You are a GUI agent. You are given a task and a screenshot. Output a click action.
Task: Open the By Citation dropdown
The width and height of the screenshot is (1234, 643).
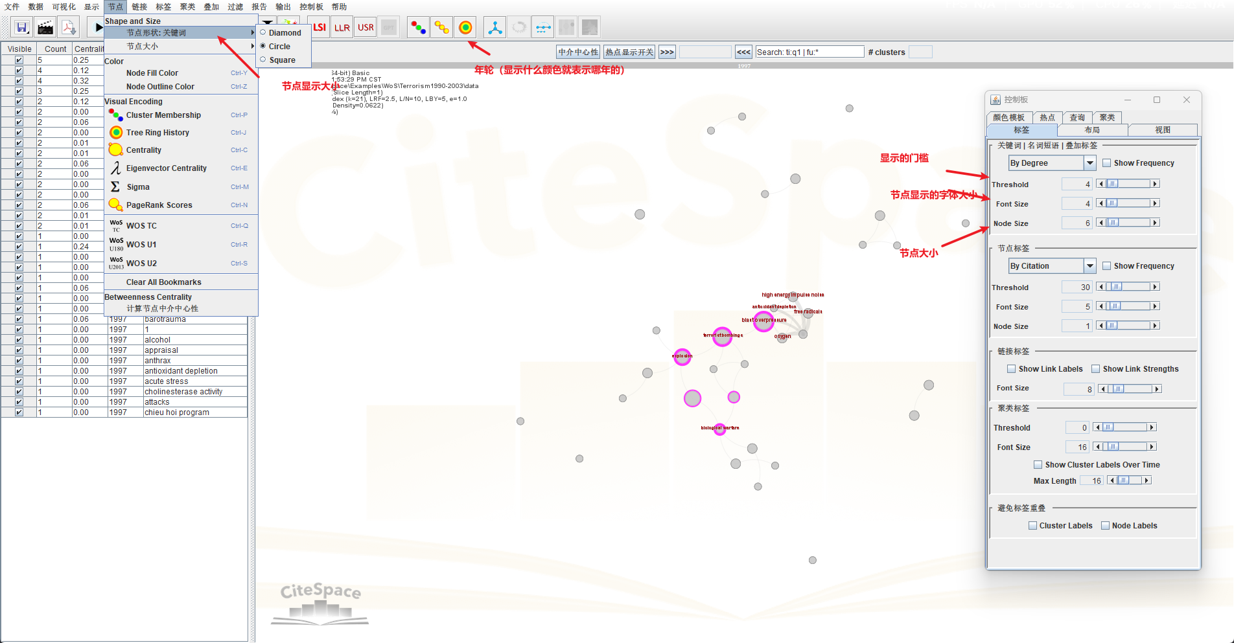(x=1090, y=266)
